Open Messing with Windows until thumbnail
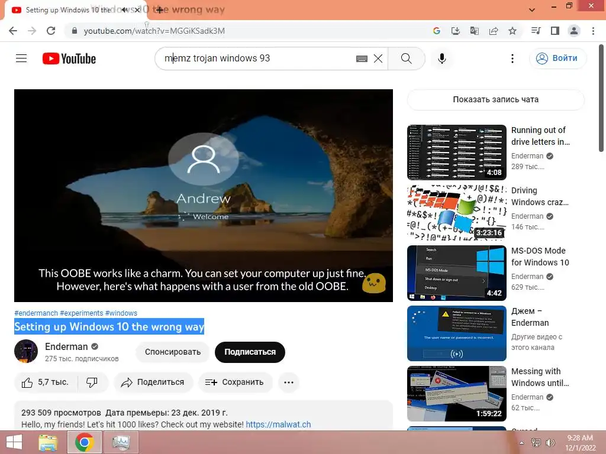The image size is (606, 454). [456, 393]
